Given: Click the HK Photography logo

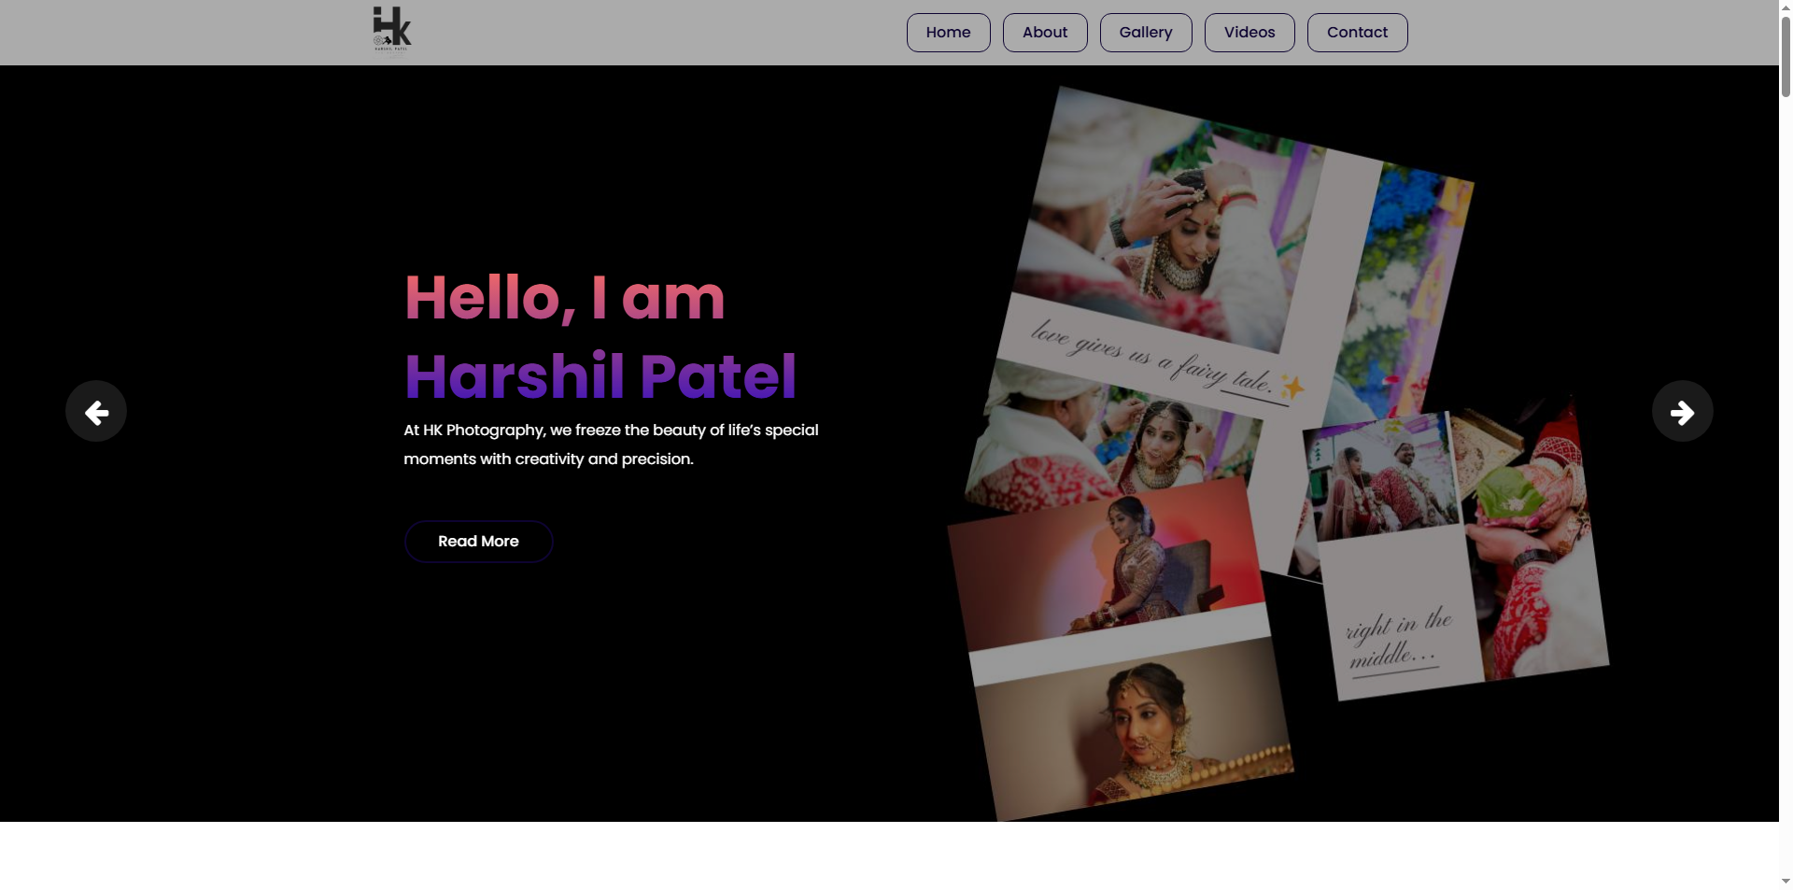Looking at the screenshot, I should 392,31.
